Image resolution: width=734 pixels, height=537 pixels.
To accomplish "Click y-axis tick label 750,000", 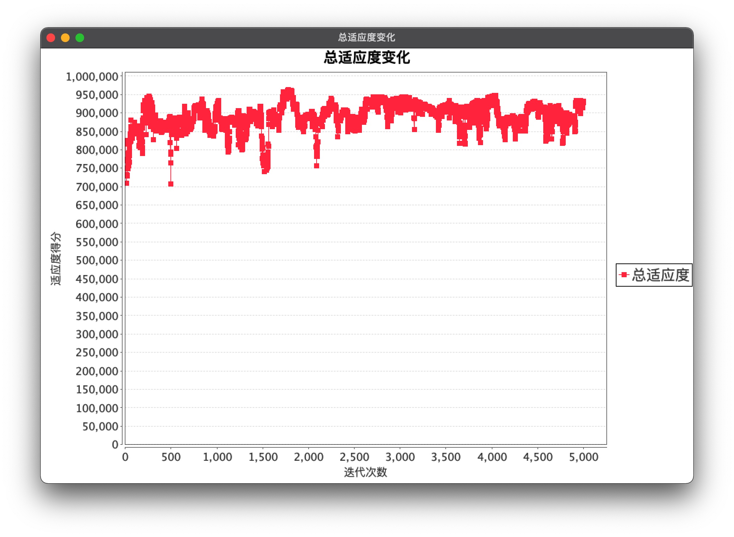I will point(97,168).
